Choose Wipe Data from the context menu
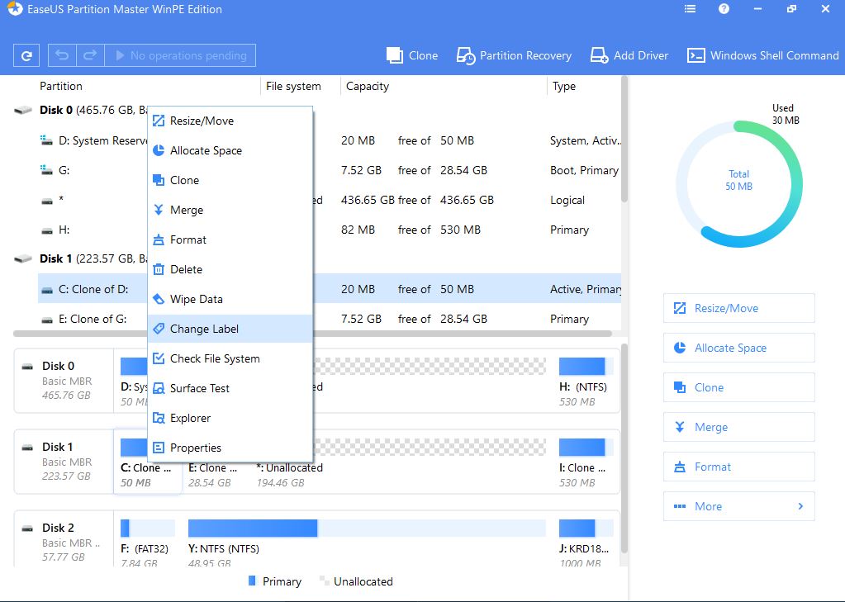Viewport: 845px width, 602px height. (196, 299)
